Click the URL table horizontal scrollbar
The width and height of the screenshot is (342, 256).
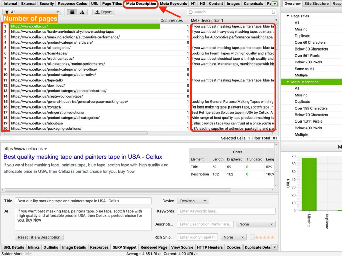(x=76, y=133)
